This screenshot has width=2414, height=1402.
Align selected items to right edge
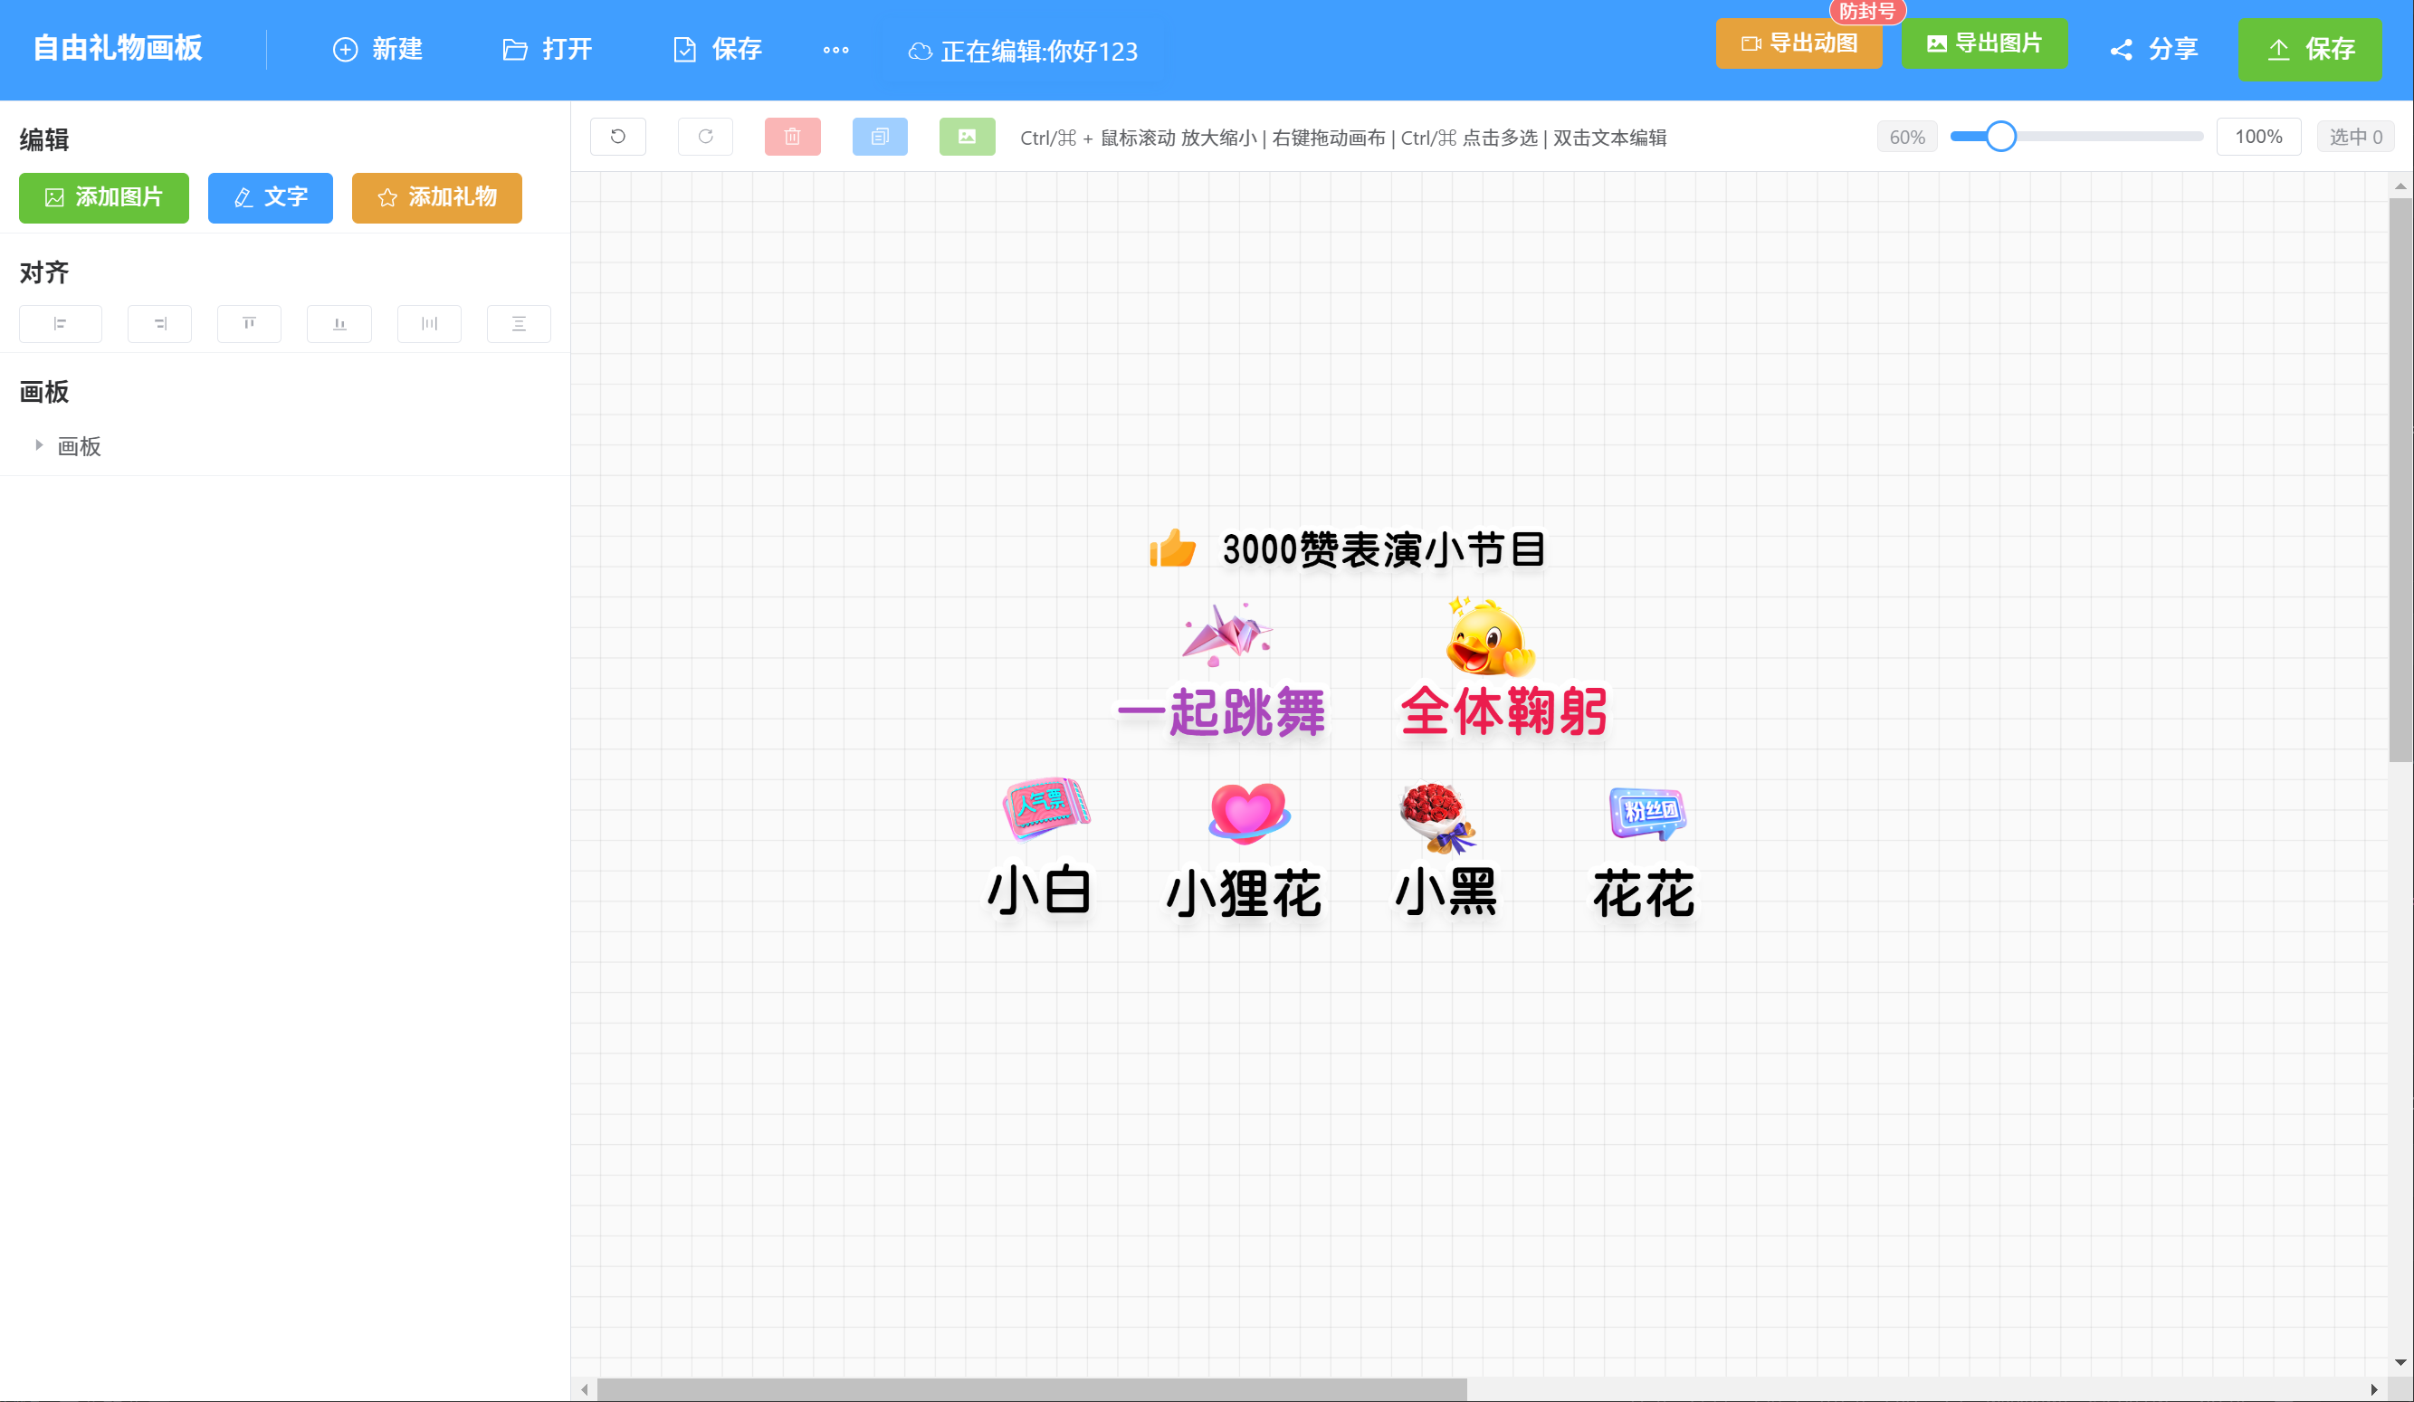pyautogui.click(x=160, y=324)
